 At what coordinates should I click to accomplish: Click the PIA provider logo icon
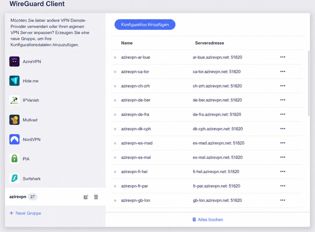coord(14,159)
